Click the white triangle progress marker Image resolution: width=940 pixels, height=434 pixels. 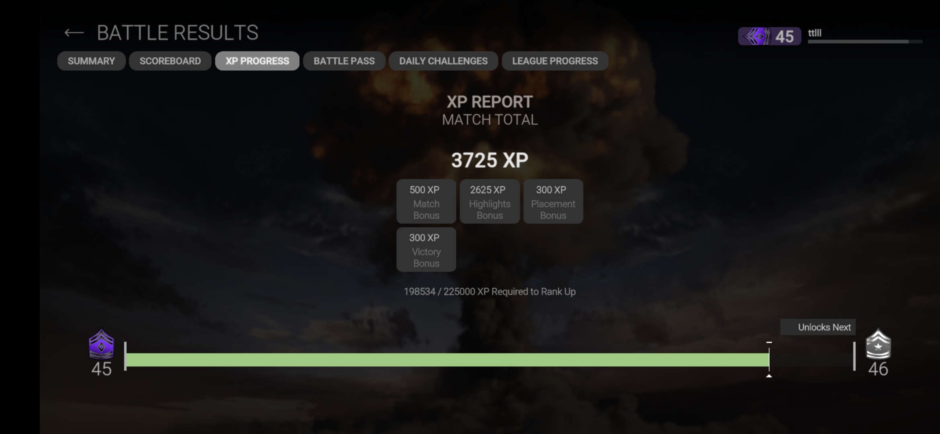point(769,376)
